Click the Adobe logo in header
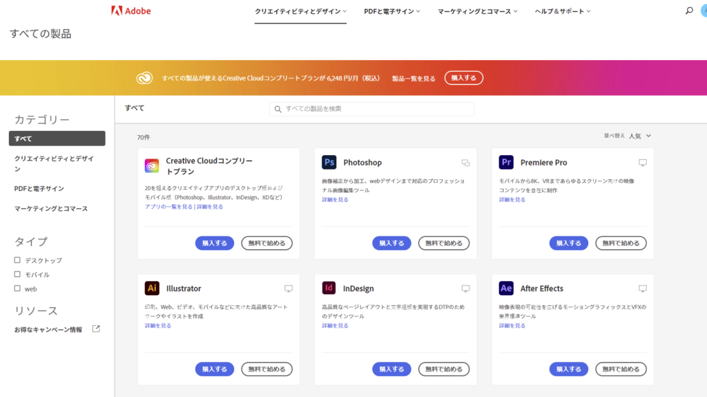 pyautogui.click(x=130, y=11)
